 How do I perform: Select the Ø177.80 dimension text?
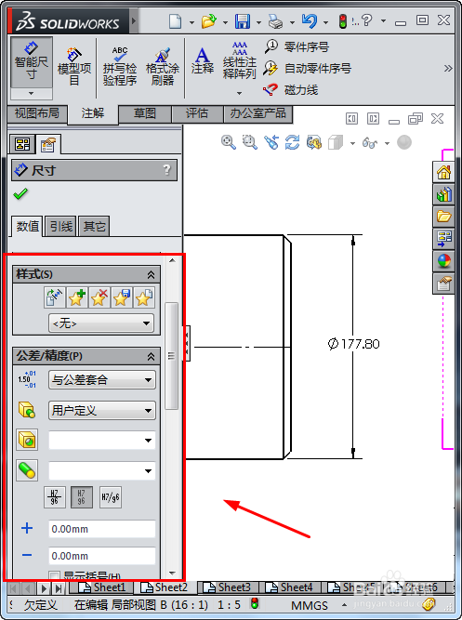(354, 344)
